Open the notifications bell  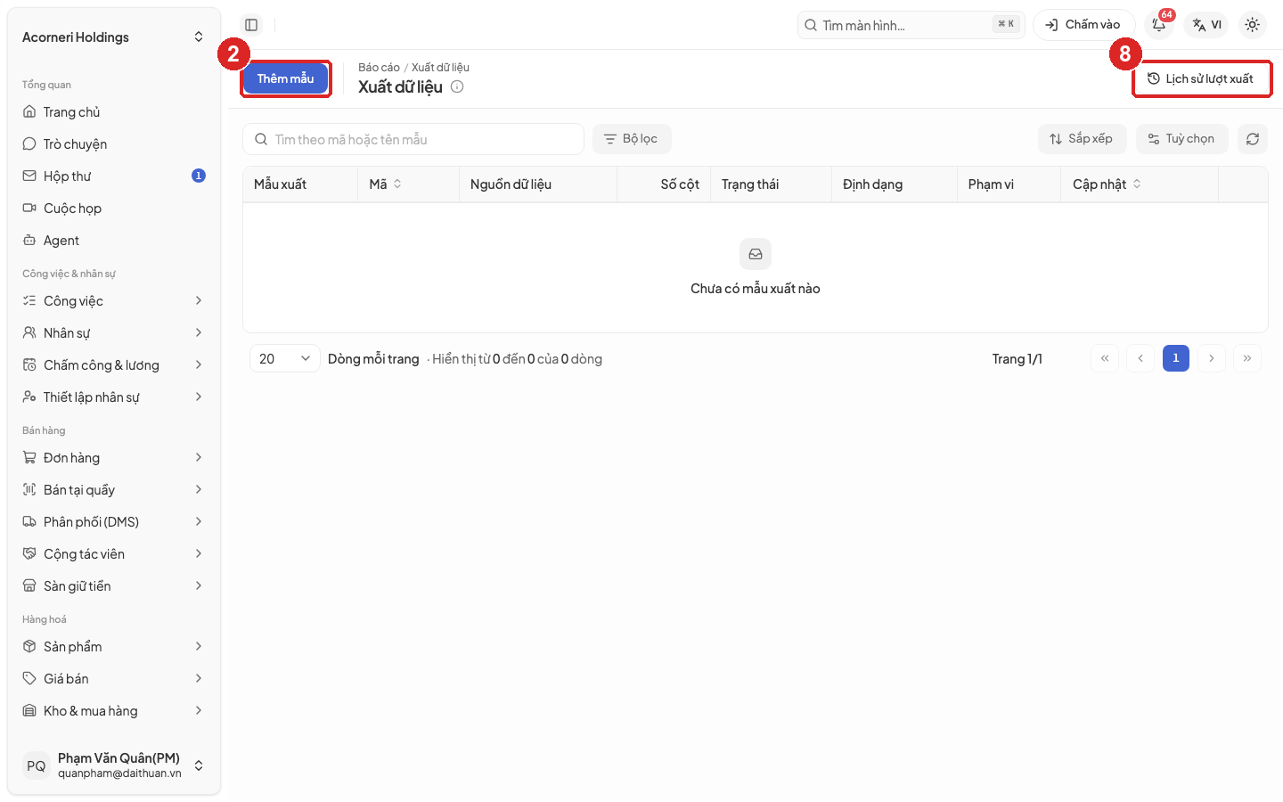pyautogui.click(x=1159, y=25)
